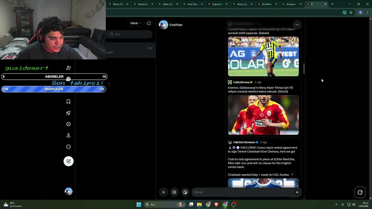
Task: Open Fabrizio Romano's account name link
Action: [244, 142]
